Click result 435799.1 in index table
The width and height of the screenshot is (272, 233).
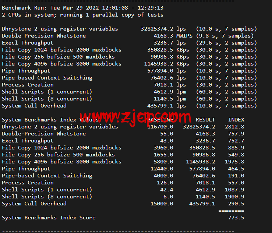tap(202, 204)
